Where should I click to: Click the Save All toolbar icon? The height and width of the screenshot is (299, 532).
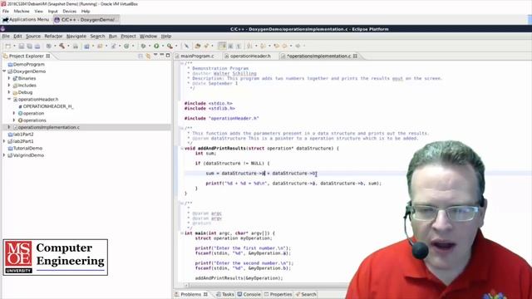pyautogui.click(x=30, y=46)
